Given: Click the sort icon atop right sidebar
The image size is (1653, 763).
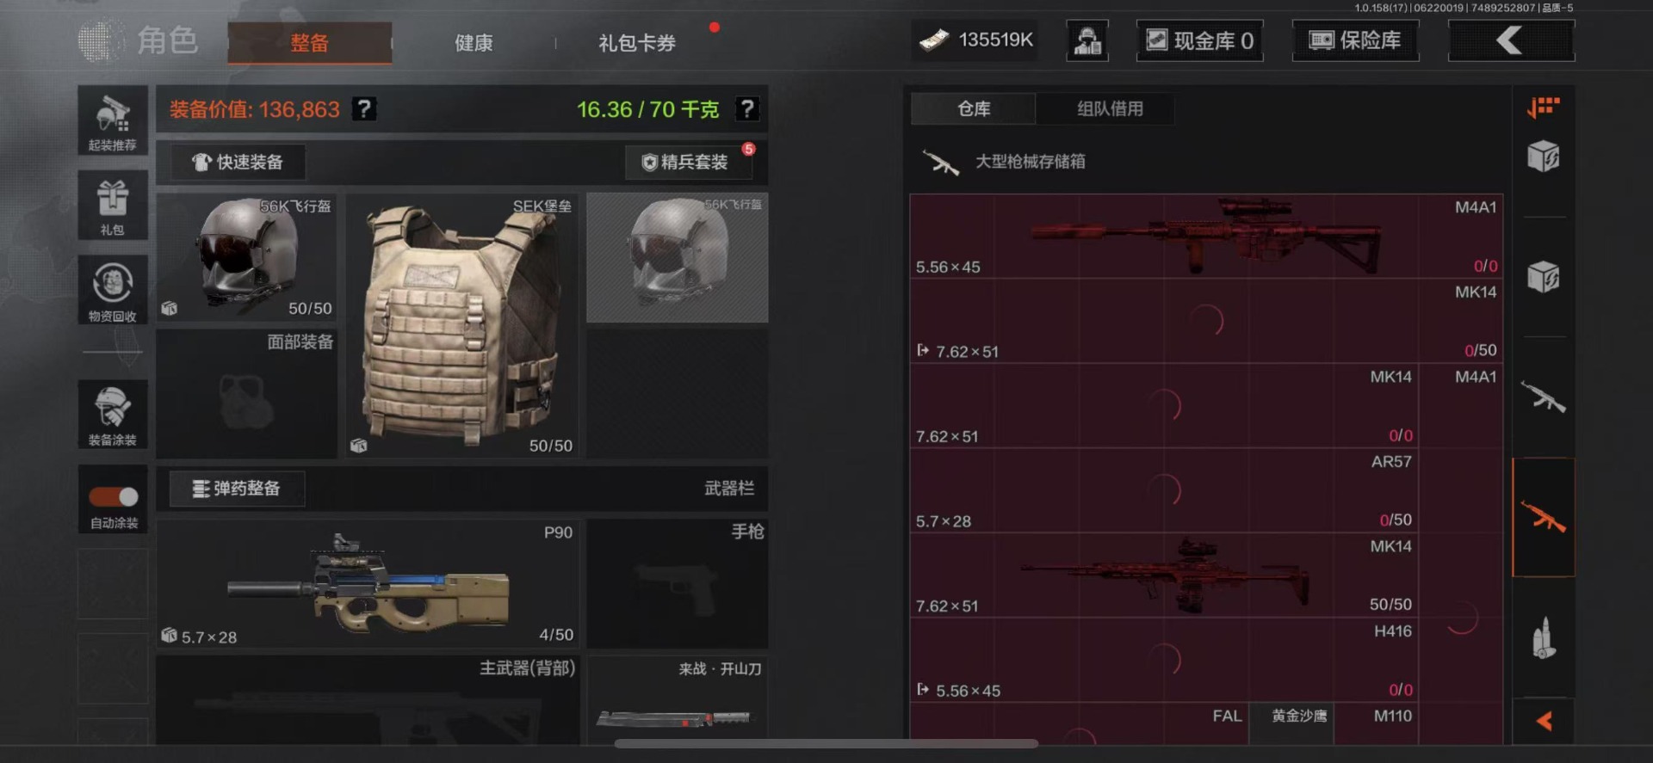Looking at the screenshot, I should coord(1544,108).
